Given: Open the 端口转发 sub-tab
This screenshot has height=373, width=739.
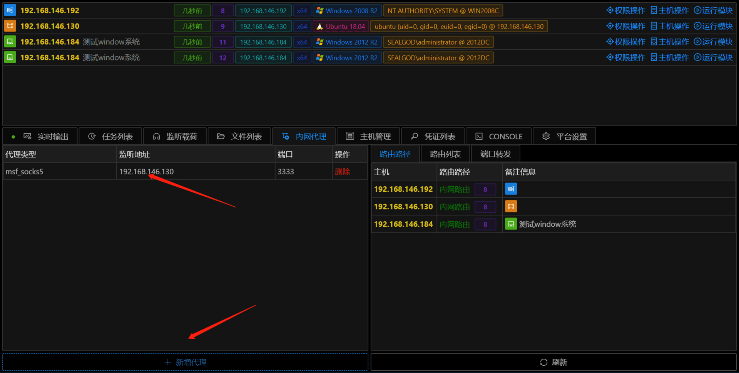Looking at the screenshot, I should click(x=496, y=154).
